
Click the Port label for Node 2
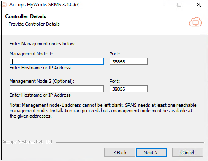tap(115, 81)
